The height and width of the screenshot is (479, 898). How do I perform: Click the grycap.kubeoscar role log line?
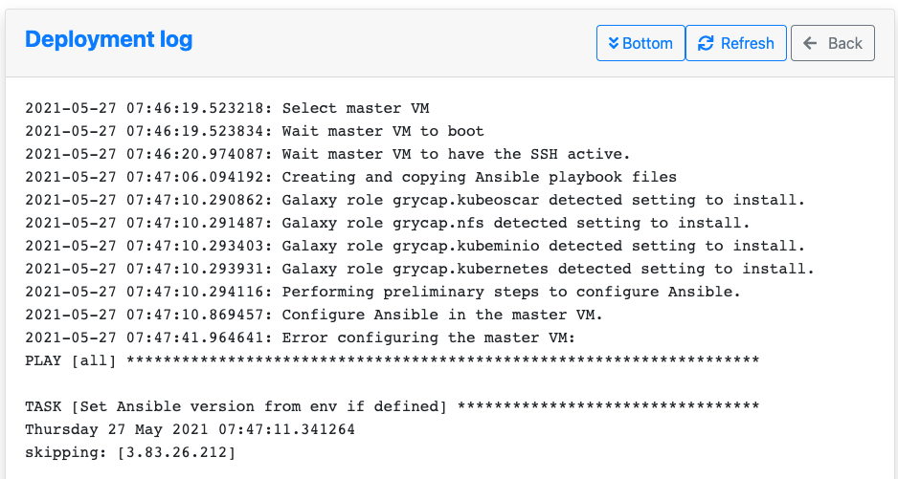[x=415, y=200]
